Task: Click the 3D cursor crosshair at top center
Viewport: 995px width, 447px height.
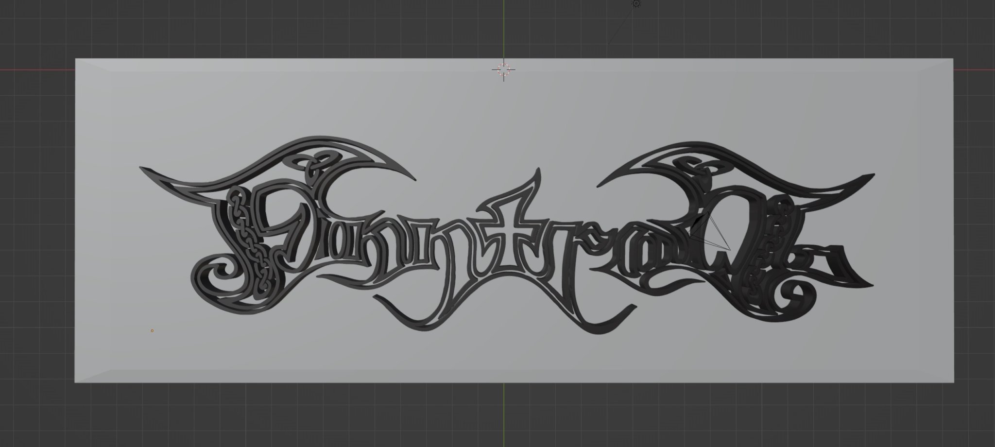Action: point(504,69)
